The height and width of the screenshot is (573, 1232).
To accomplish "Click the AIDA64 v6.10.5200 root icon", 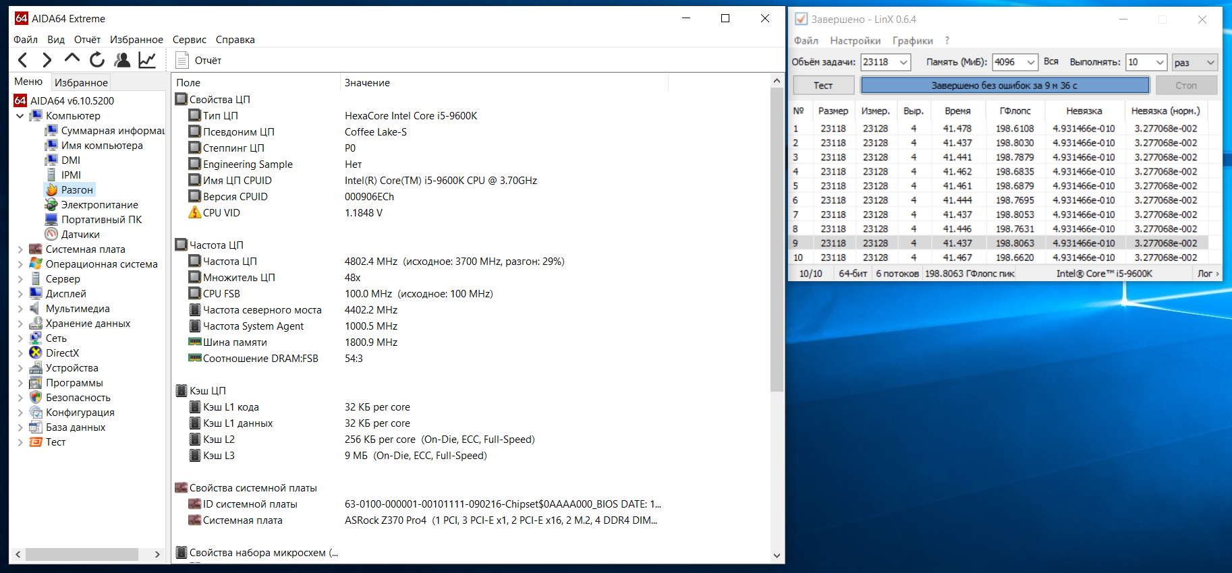I will tap(20, 101).
